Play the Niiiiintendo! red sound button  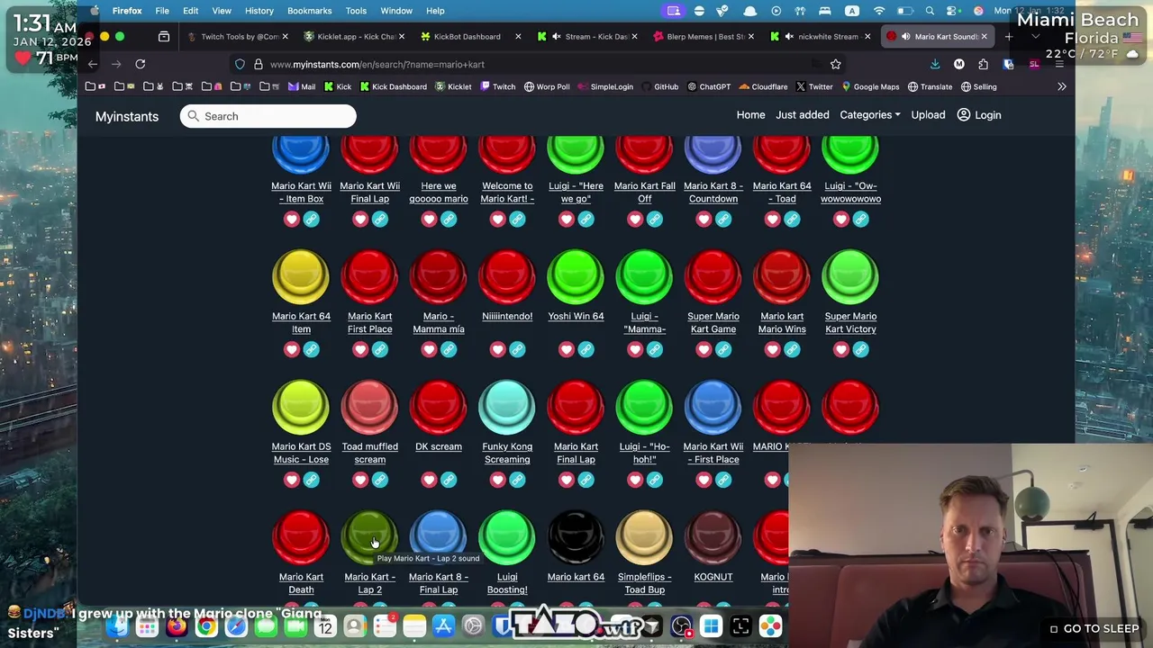click(507, 277)
